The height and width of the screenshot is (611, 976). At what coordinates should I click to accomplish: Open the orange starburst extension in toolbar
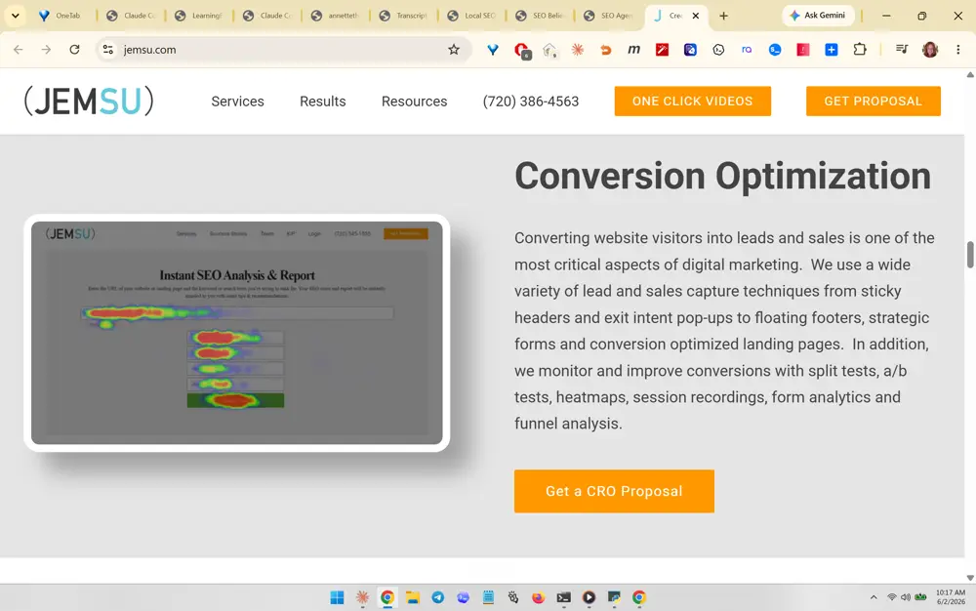(x=578, y=50)
